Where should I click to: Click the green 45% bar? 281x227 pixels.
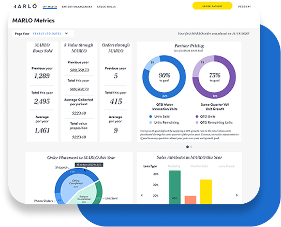[175, 187]
